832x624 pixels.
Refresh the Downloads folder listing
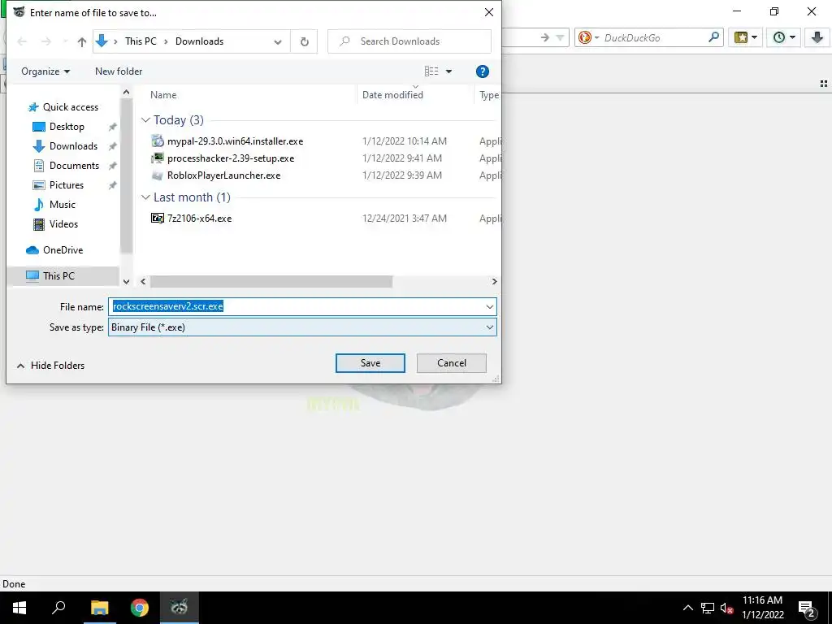tap(304, 41)
